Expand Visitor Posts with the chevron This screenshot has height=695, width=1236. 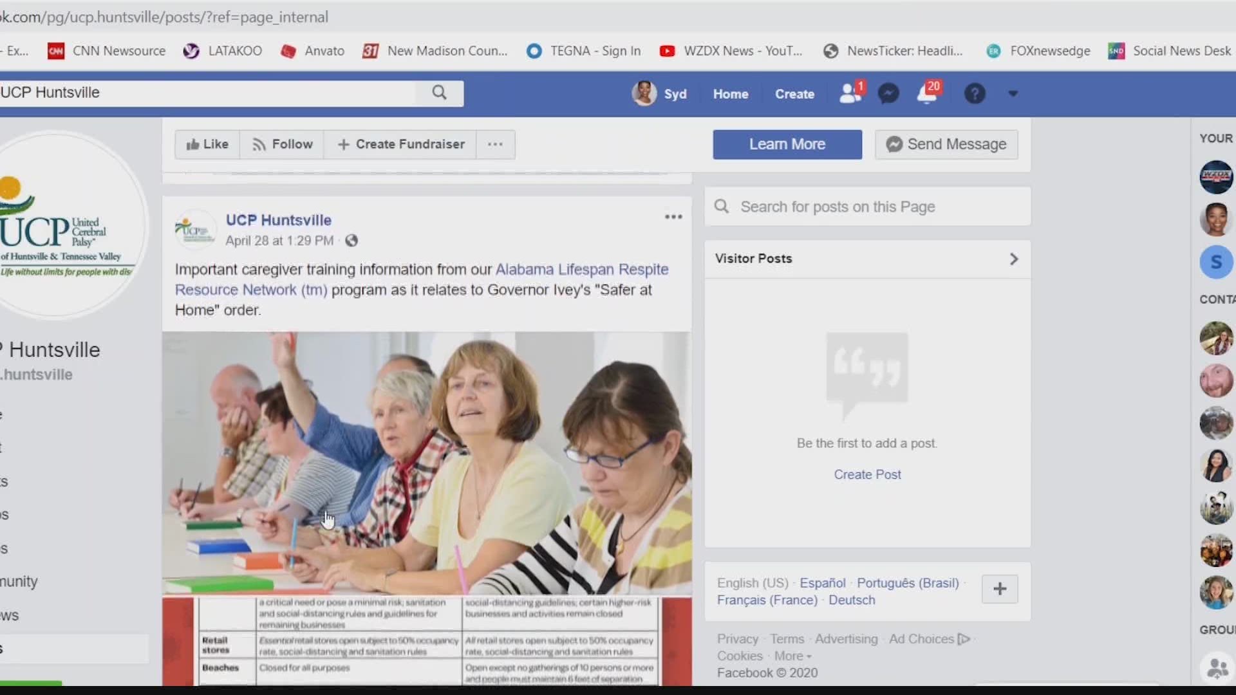(x=1013, y=259)
